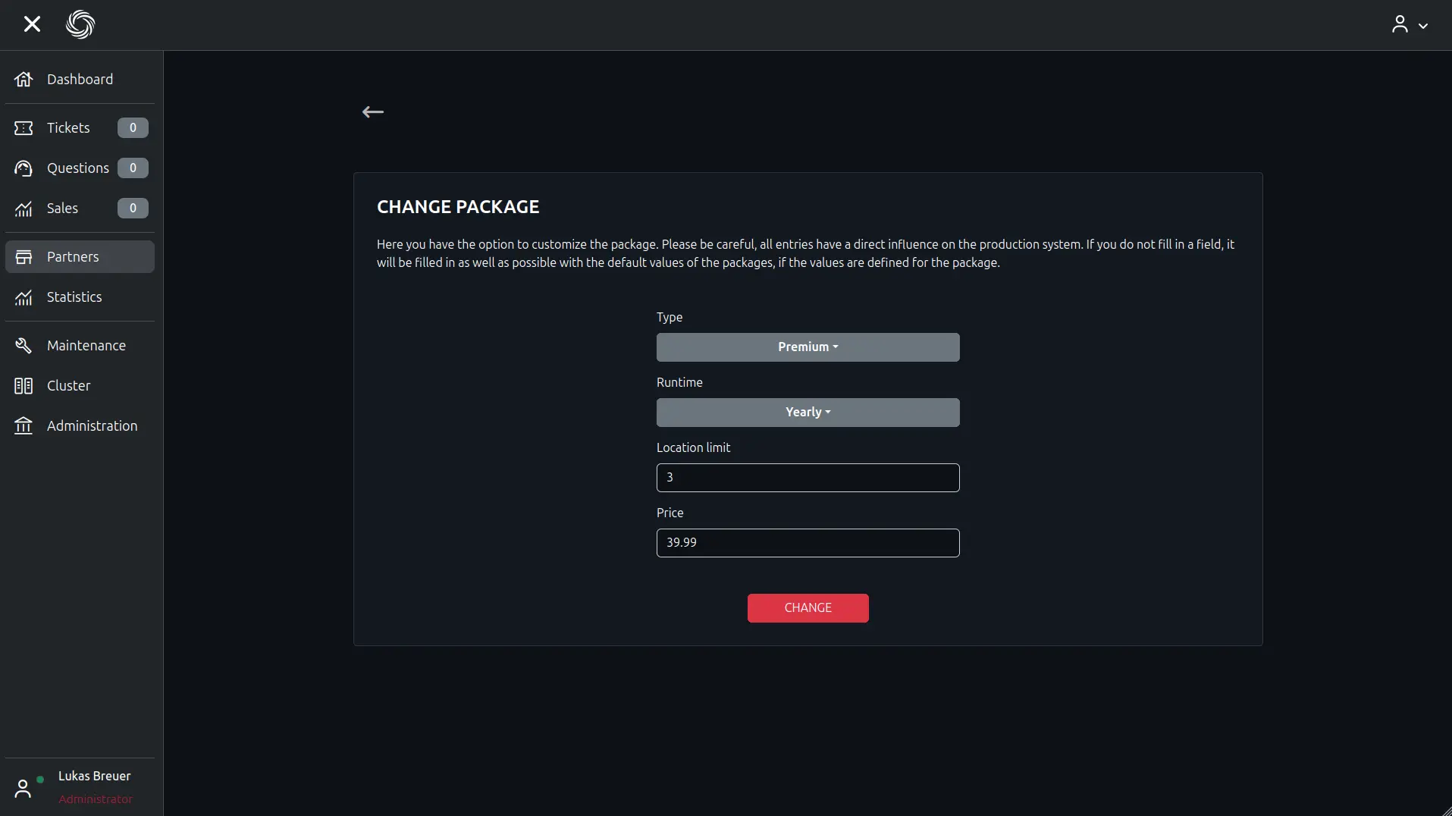Open the Type dropdown showing Premium

click(808, 347)
